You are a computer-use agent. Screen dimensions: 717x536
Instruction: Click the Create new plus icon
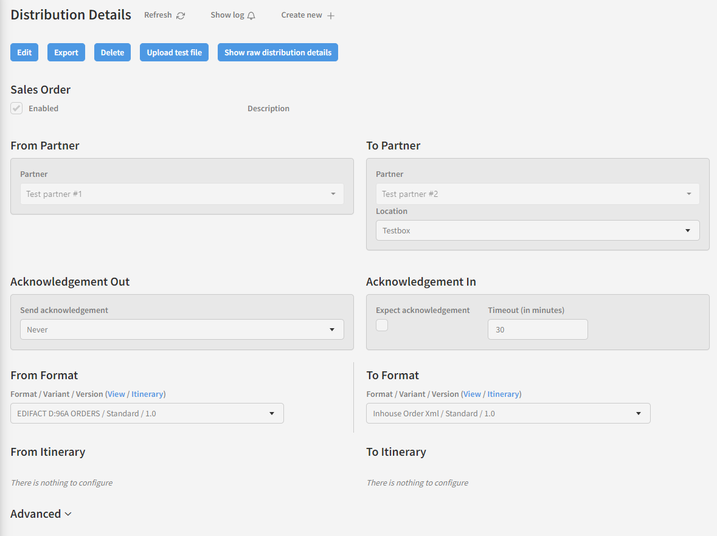tap(331, 16)
